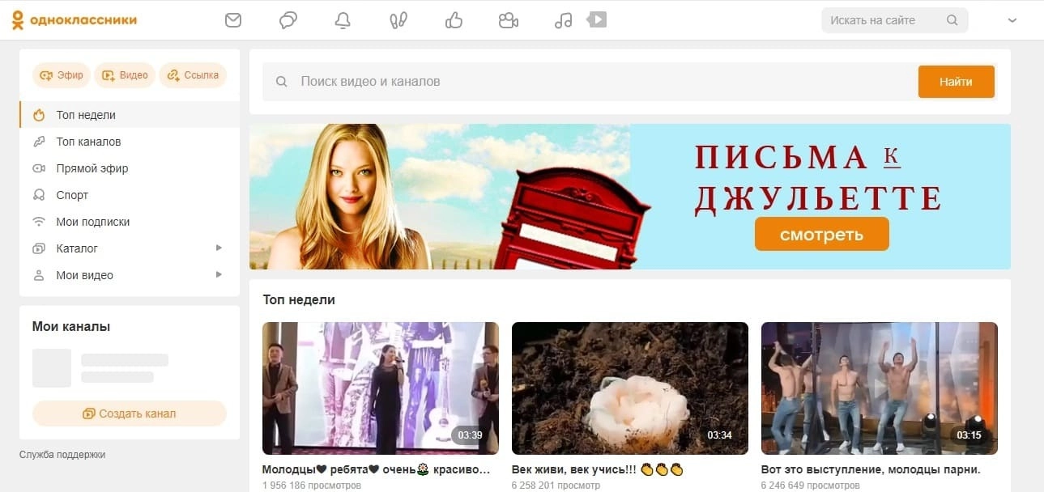Screen dimensions: 1044x492
Task: Open the 'Письма к Джульетте' banner title
Action: pyautogui.click(x=818, y=177)
